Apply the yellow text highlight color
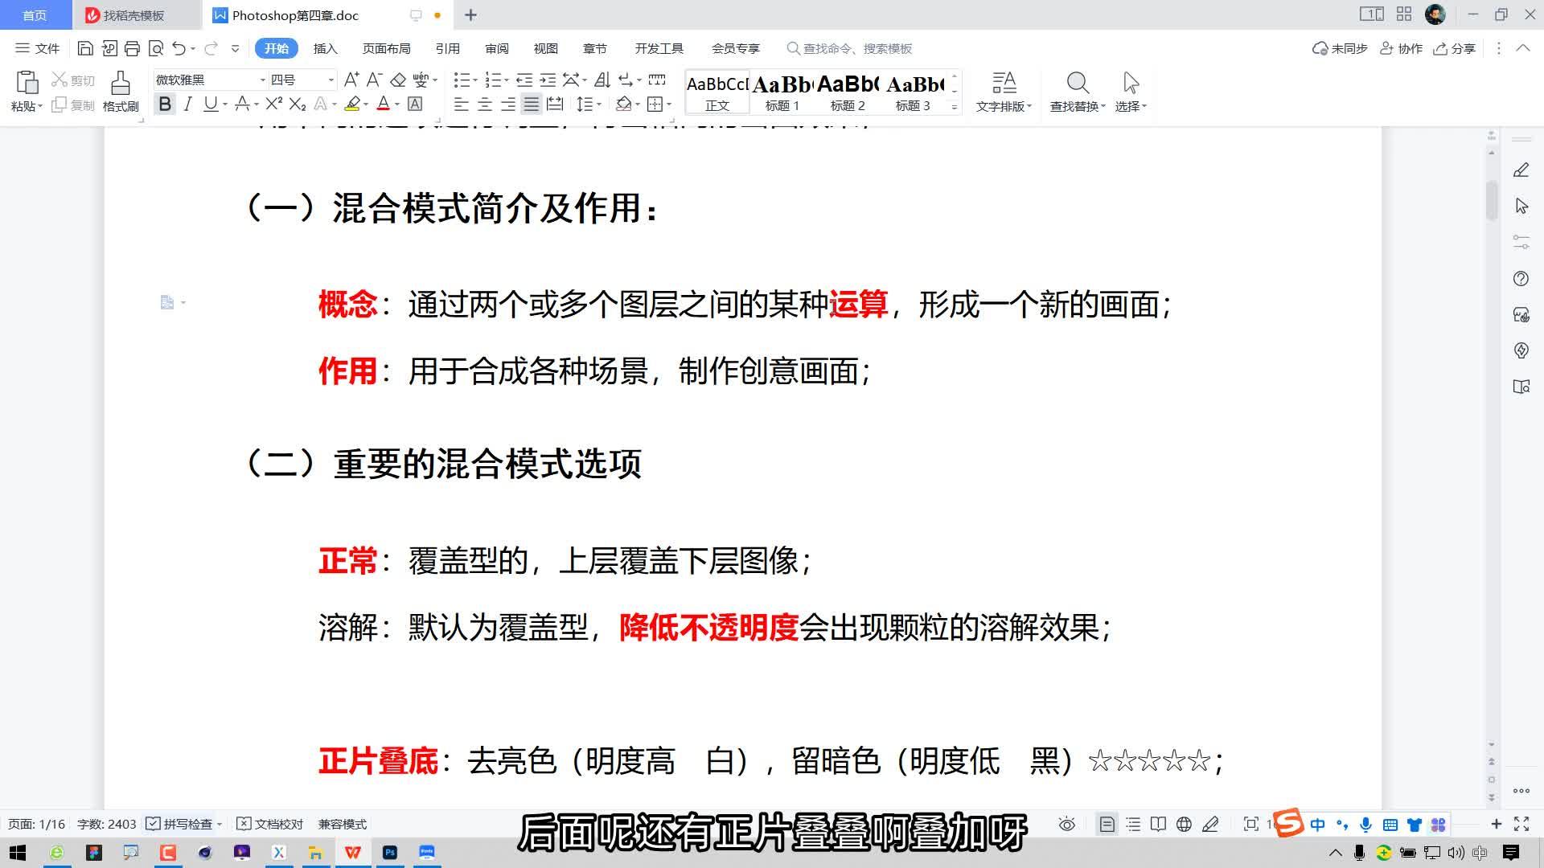The width and height of the screenshot is (1544, 868). click(x=351, y=104)
